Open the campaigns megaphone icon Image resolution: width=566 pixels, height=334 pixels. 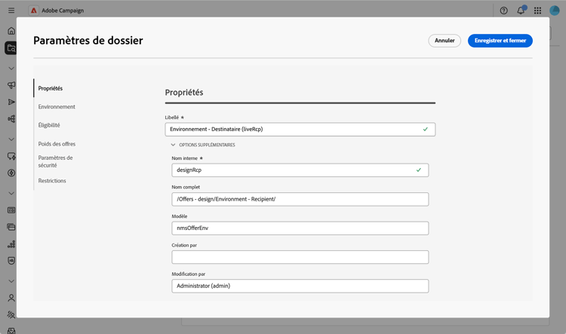[11, 85]
